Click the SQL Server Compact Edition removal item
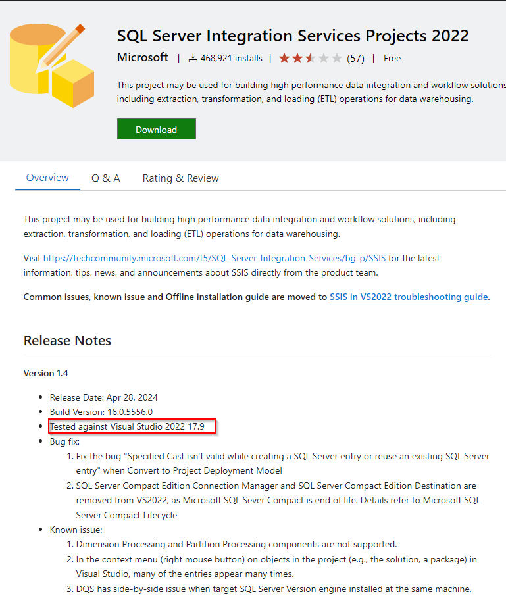 [278, 501]
